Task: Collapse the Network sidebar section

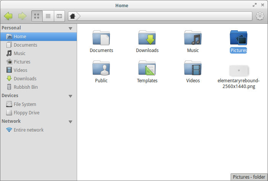Action: [x=70, y=122]
